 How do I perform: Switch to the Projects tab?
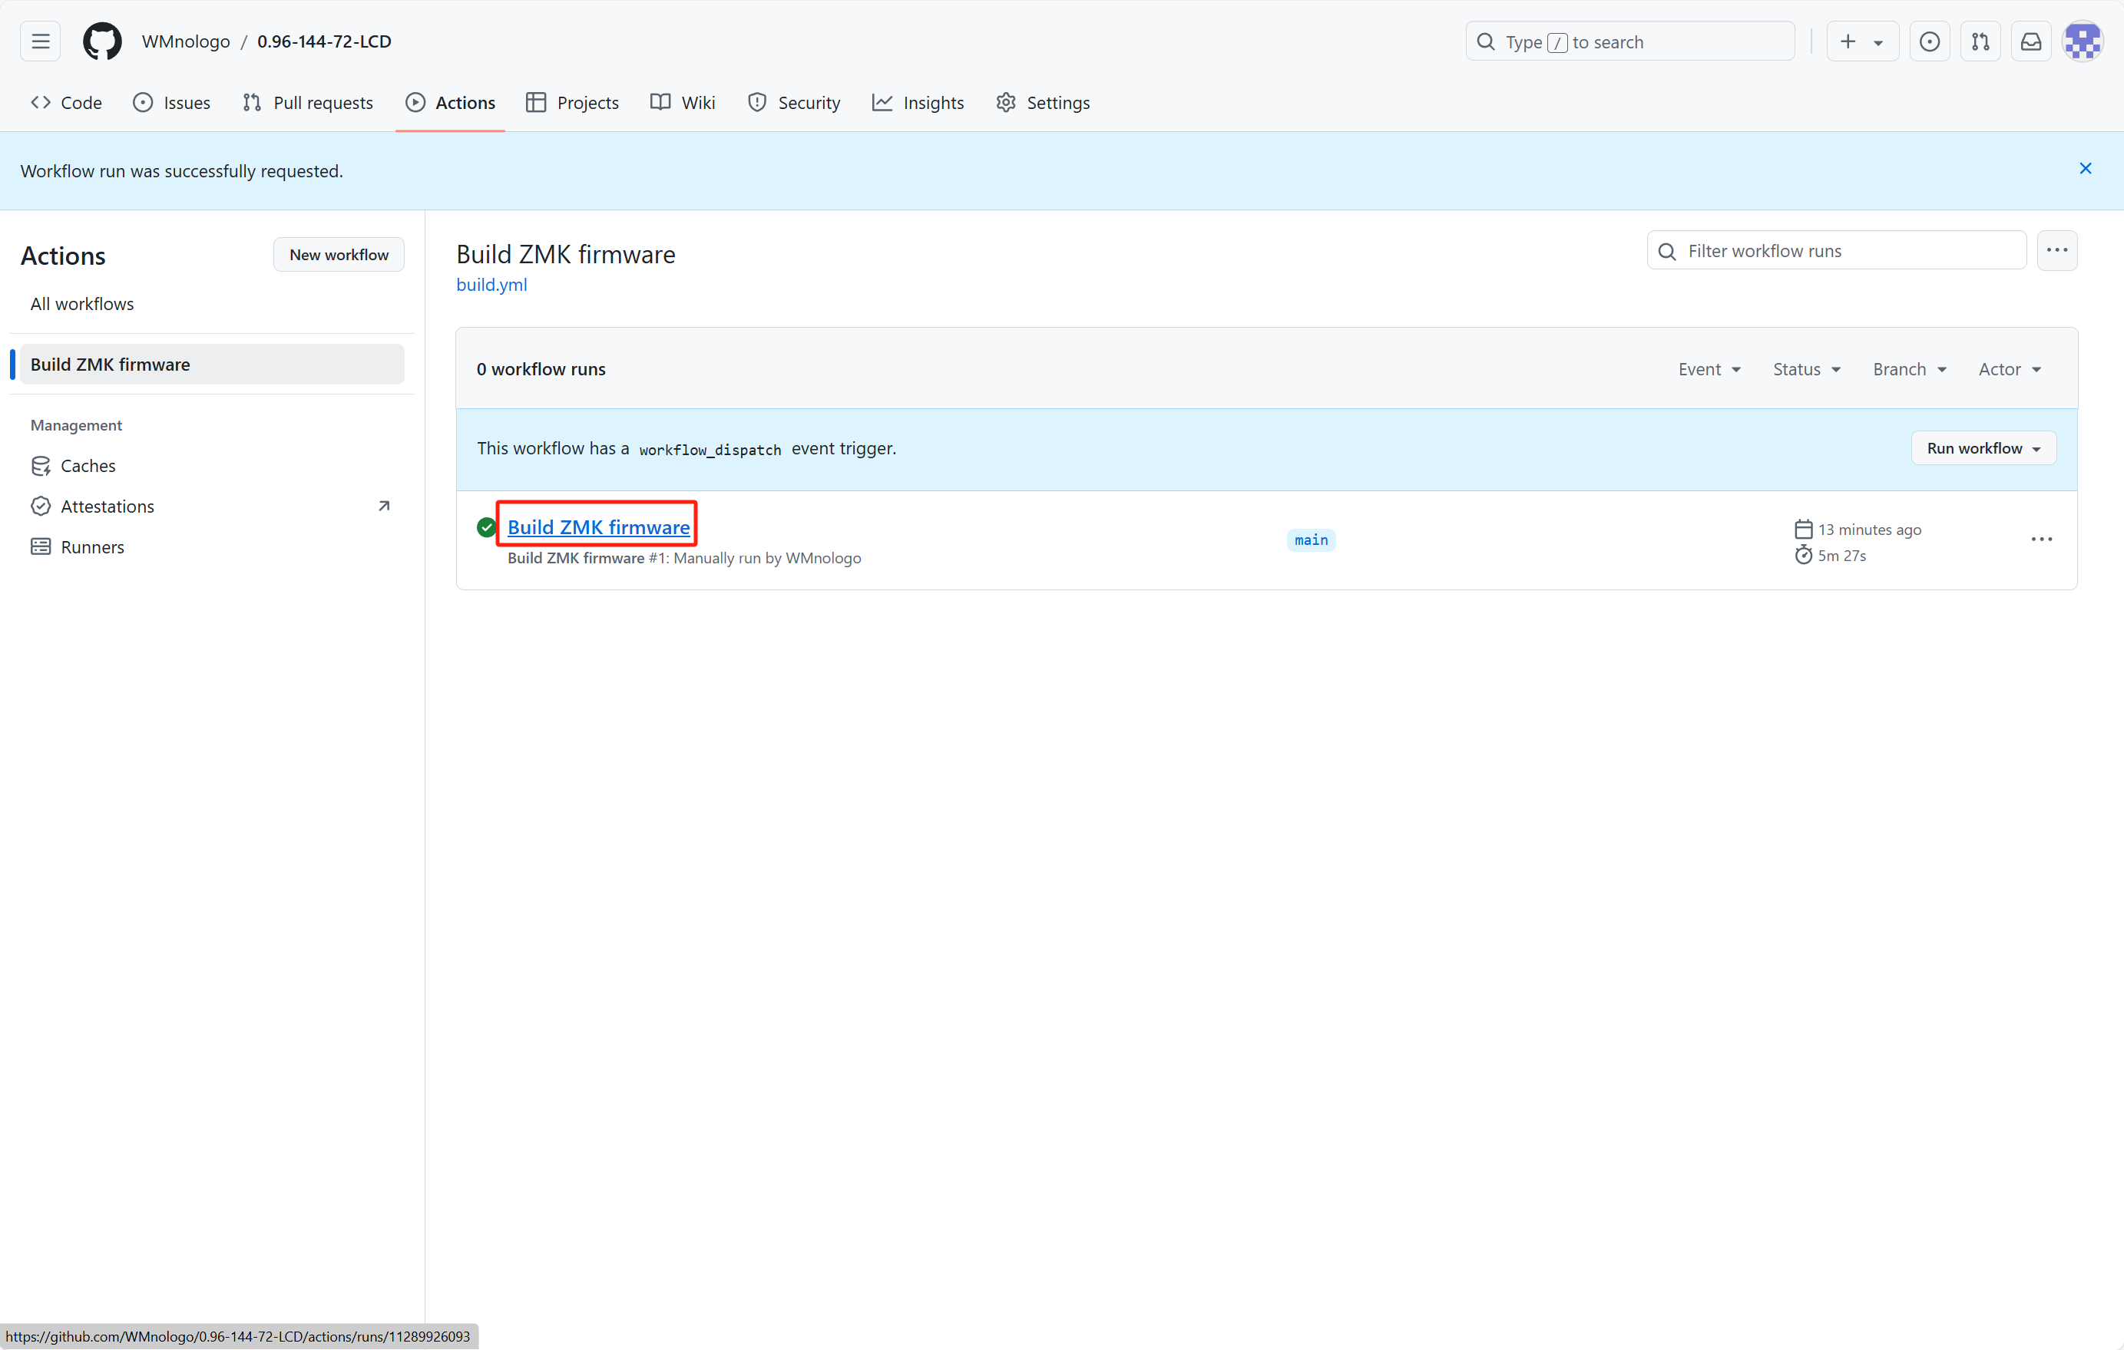[x=572, y=102]
